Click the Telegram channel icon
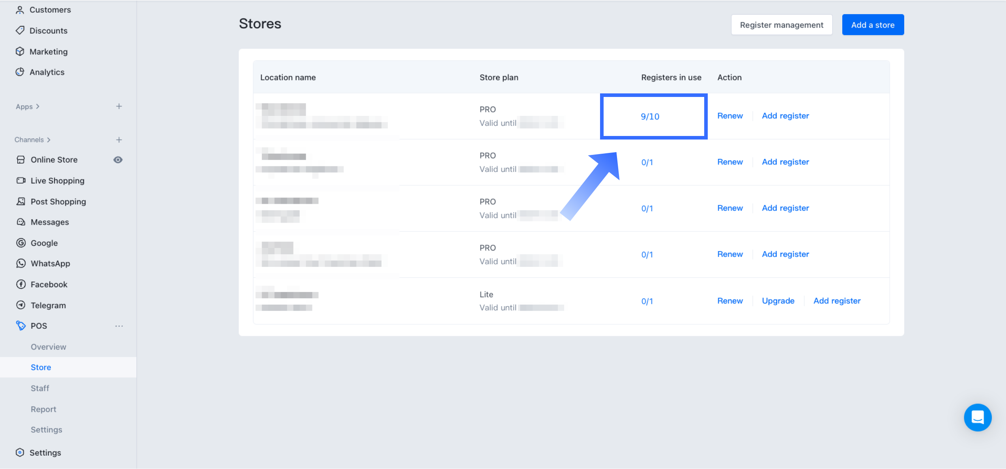Viewport: 1006px width, 469px height. pyautogui.click(x=21, y=305)
